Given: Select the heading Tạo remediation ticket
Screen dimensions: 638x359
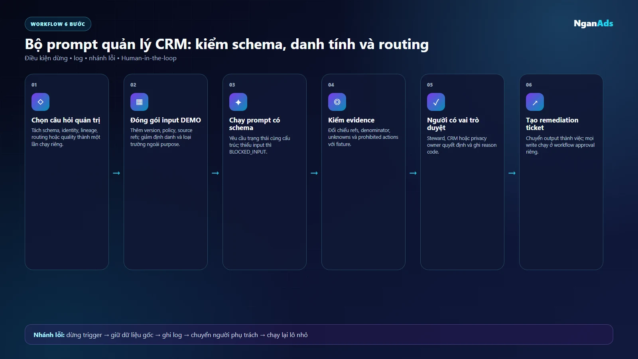Looking at the screenshot, I should [x=552, y=124].
